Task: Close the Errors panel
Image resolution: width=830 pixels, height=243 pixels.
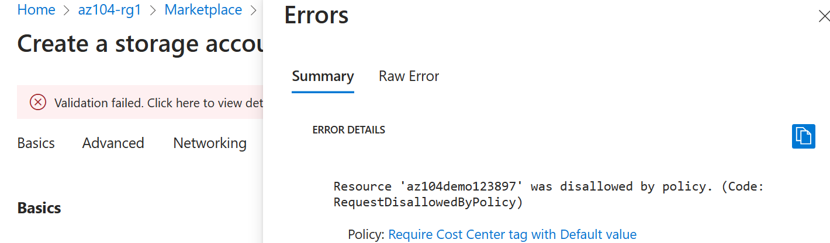Action: click(824, 16)
